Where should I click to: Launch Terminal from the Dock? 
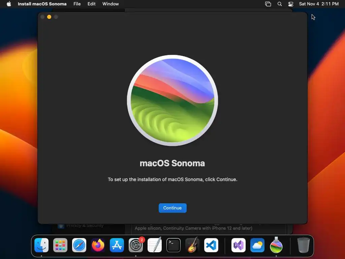[174, 245]
